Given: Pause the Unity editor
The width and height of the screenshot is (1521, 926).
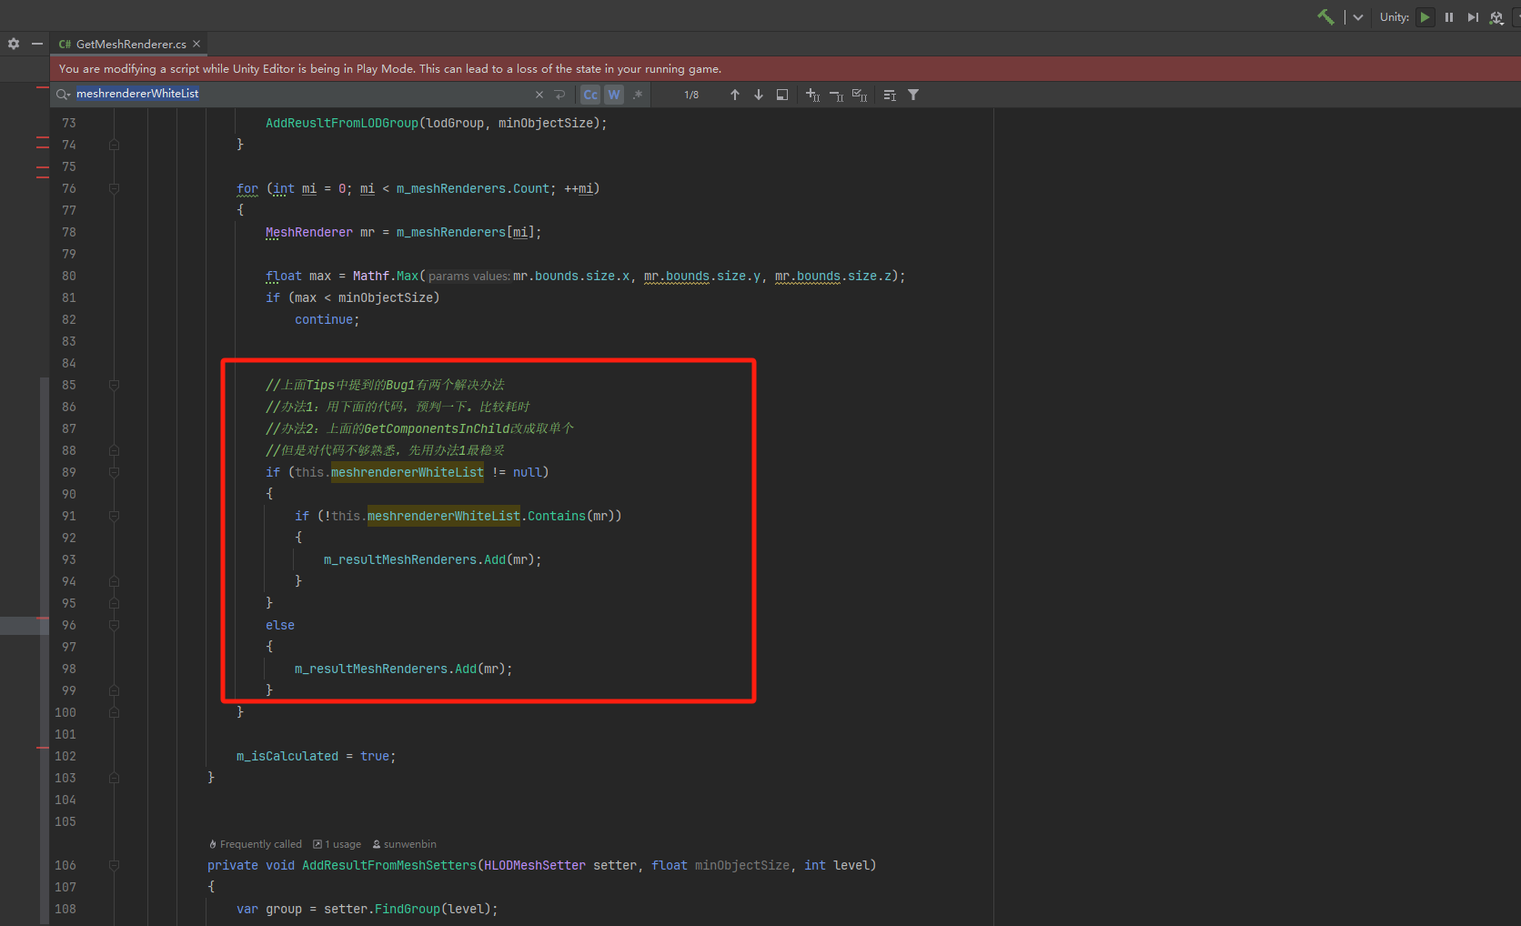Looking at the screenshot, I should [1449, 17].
